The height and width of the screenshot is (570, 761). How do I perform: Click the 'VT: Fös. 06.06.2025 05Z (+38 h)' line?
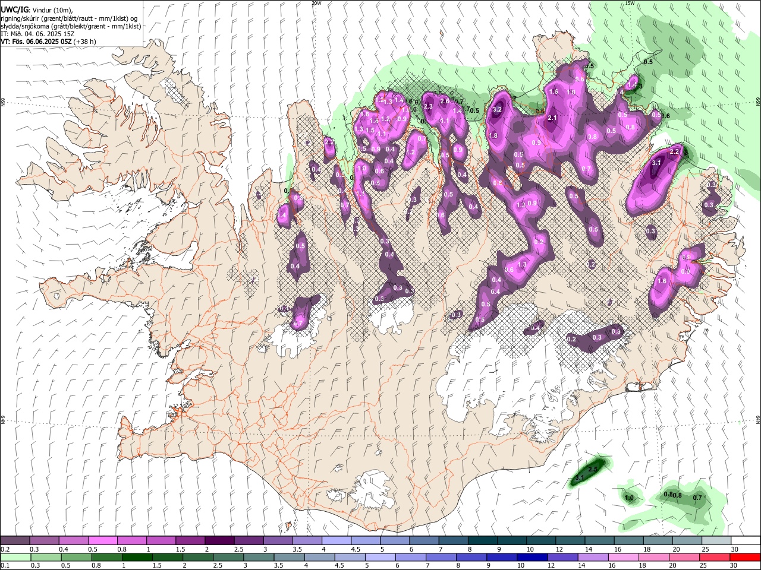(x=48, y=42)
